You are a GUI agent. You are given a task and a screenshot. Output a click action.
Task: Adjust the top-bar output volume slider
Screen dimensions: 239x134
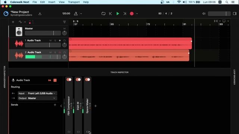point(219,13)
